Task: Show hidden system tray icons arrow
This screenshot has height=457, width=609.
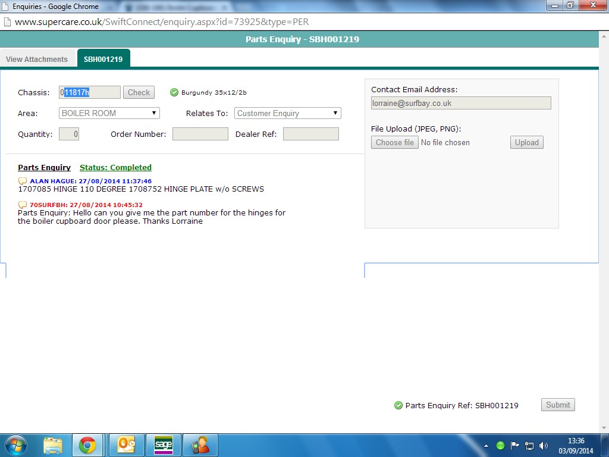Action: 486,446
